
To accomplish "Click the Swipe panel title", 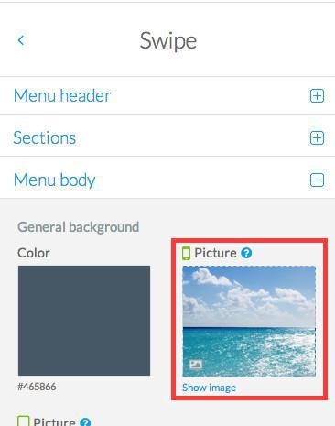I will point(168,41).
